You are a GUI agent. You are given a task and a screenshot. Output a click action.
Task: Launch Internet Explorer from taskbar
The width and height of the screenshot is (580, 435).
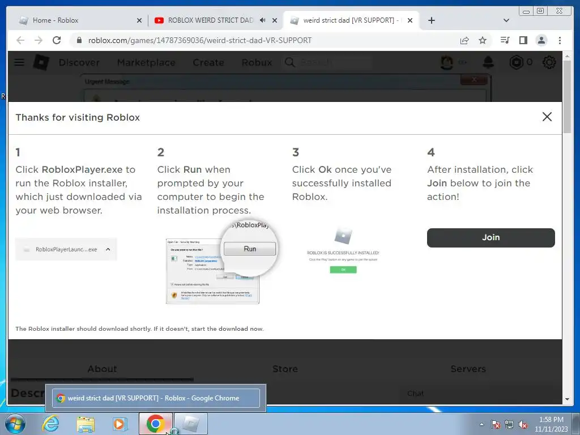tap(50, 424)
